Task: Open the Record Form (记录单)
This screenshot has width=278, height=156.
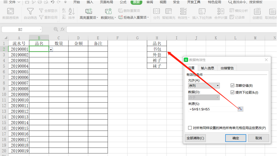Action: pyautogui.click(x=237, y=17)
